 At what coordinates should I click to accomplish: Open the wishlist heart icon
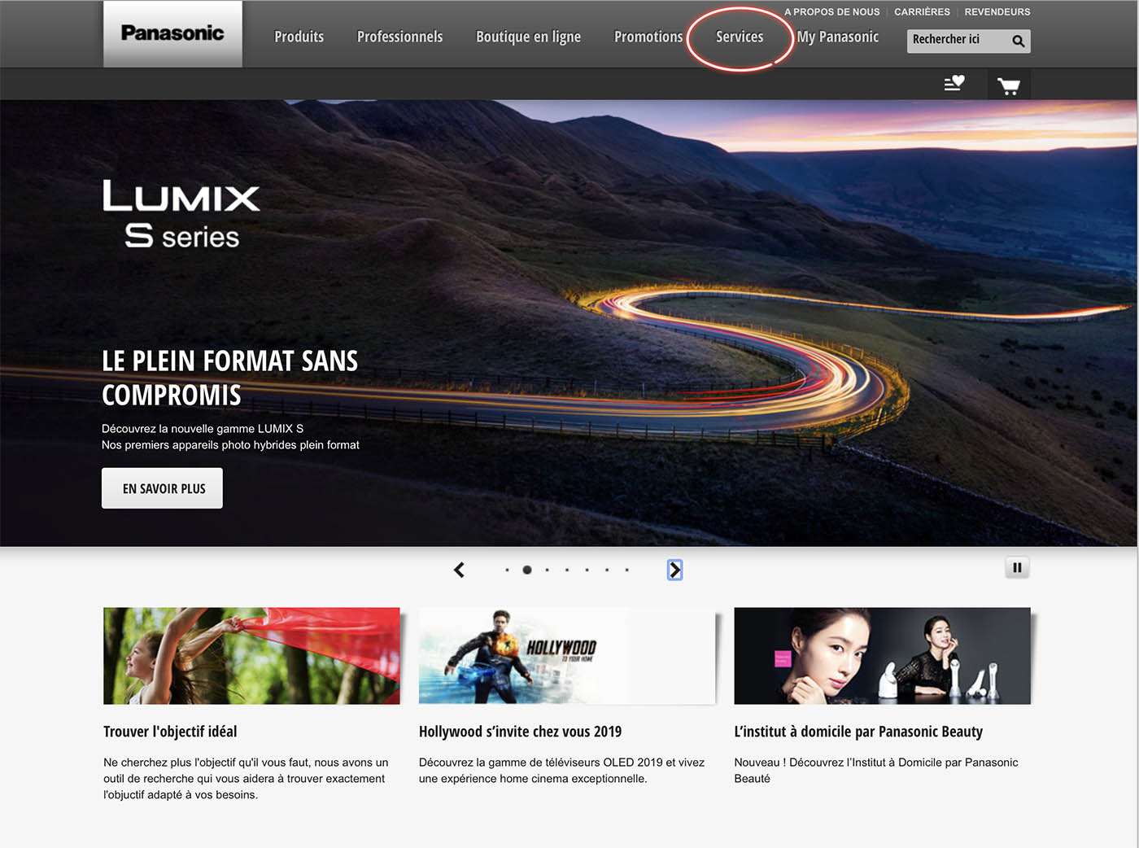click(x=954, y=83)
